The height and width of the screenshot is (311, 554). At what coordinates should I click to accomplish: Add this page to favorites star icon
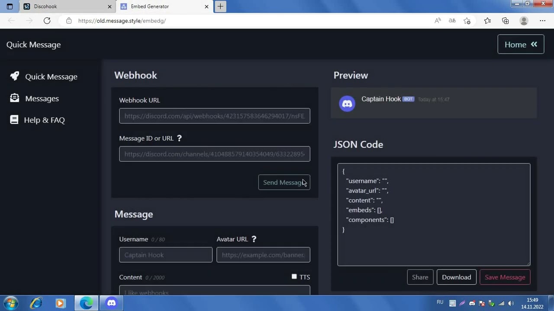click(x=467, y=20)
